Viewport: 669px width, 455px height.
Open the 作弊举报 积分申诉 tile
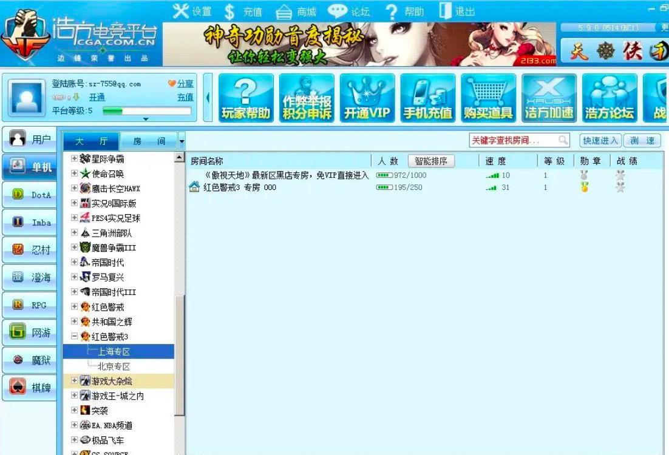point(307,98)
